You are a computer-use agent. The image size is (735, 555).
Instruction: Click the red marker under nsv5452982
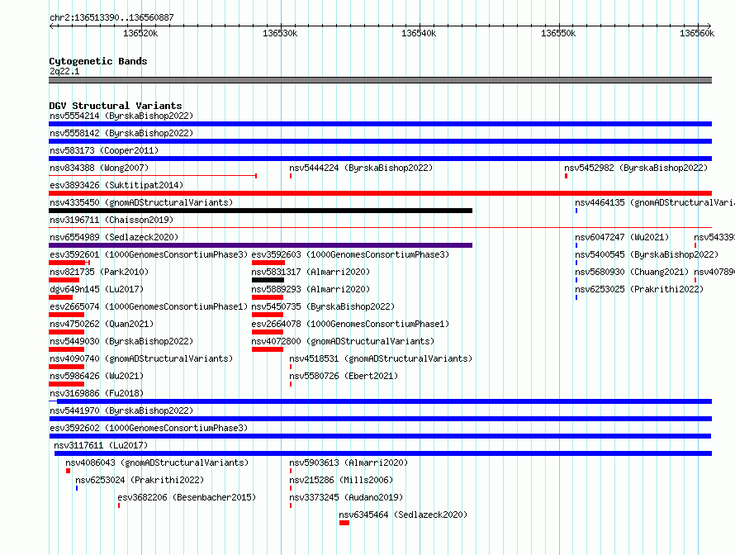click(x=567, y=176)
